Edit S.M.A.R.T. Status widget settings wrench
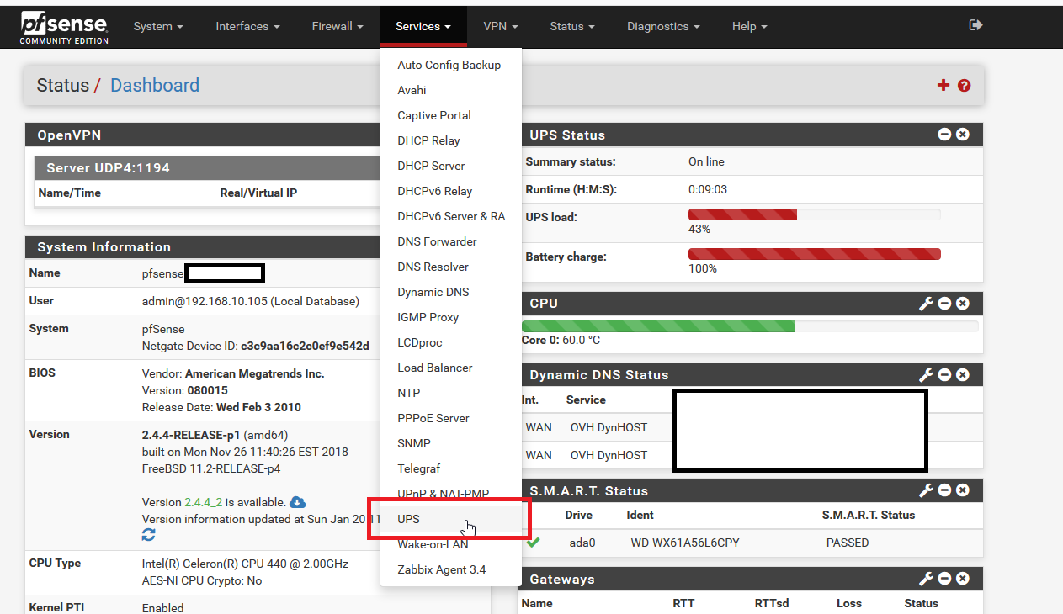Image resolution: width=1063 pixels, height=614 pixels. click(926, 490)
